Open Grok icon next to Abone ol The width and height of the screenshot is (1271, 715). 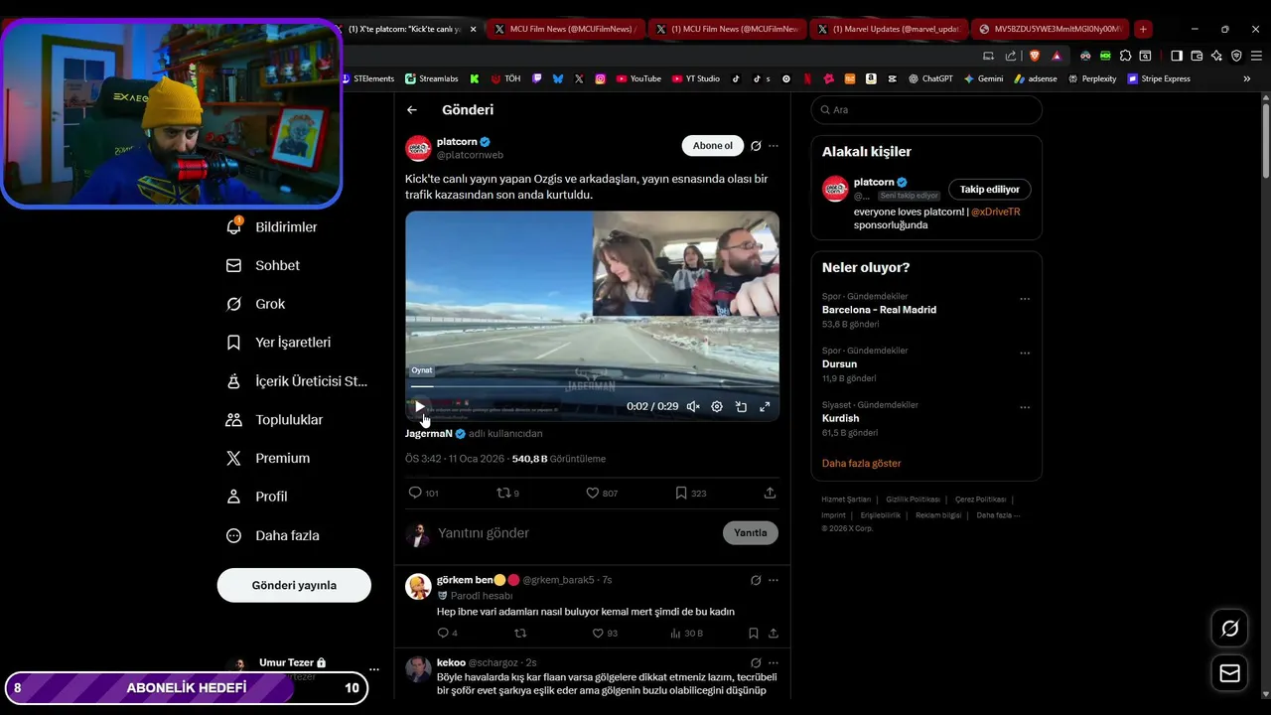tap(756, 146)
